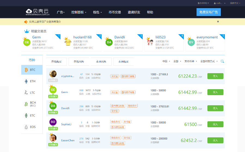
Task: Click the 免费发布广告 button
Action: pos(209,12)
